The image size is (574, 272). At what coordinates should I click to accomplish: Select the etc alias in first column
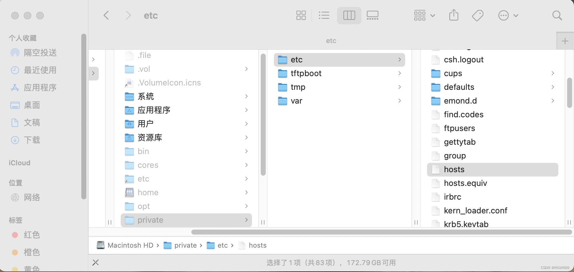[x=186, y=179]
